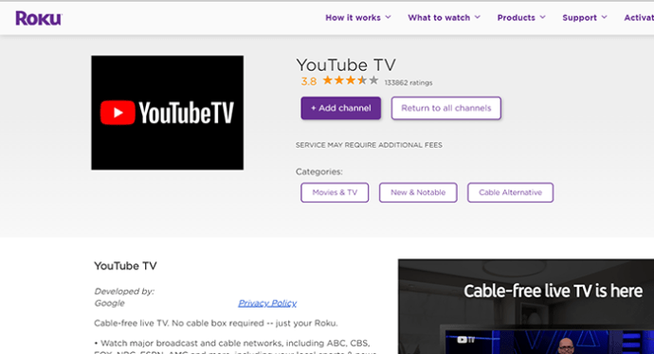Screen dimensions: 654x354
Task: Click the Developed by Google text
Action: point(124,297)
